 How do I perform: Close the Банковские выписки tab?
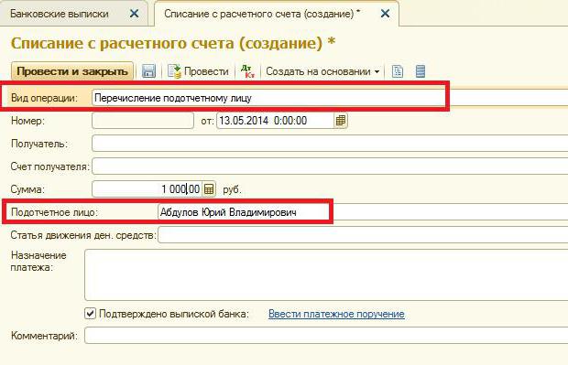[134, 14]
